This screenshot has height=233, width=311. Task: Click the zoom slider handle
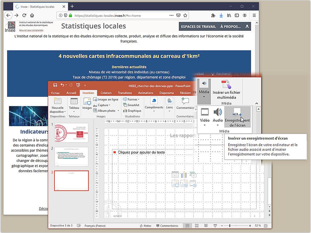pyautogui.click(x=230, y=226)
